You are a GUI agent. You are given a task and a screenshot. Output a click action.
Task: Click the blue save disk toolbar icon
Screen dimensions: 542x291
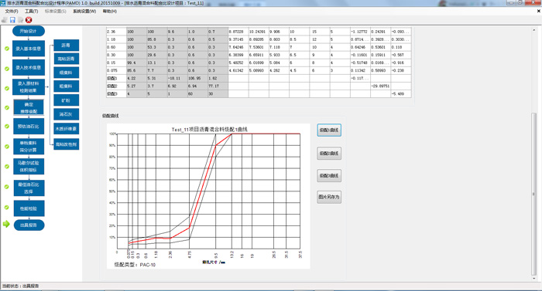point(12,20)
